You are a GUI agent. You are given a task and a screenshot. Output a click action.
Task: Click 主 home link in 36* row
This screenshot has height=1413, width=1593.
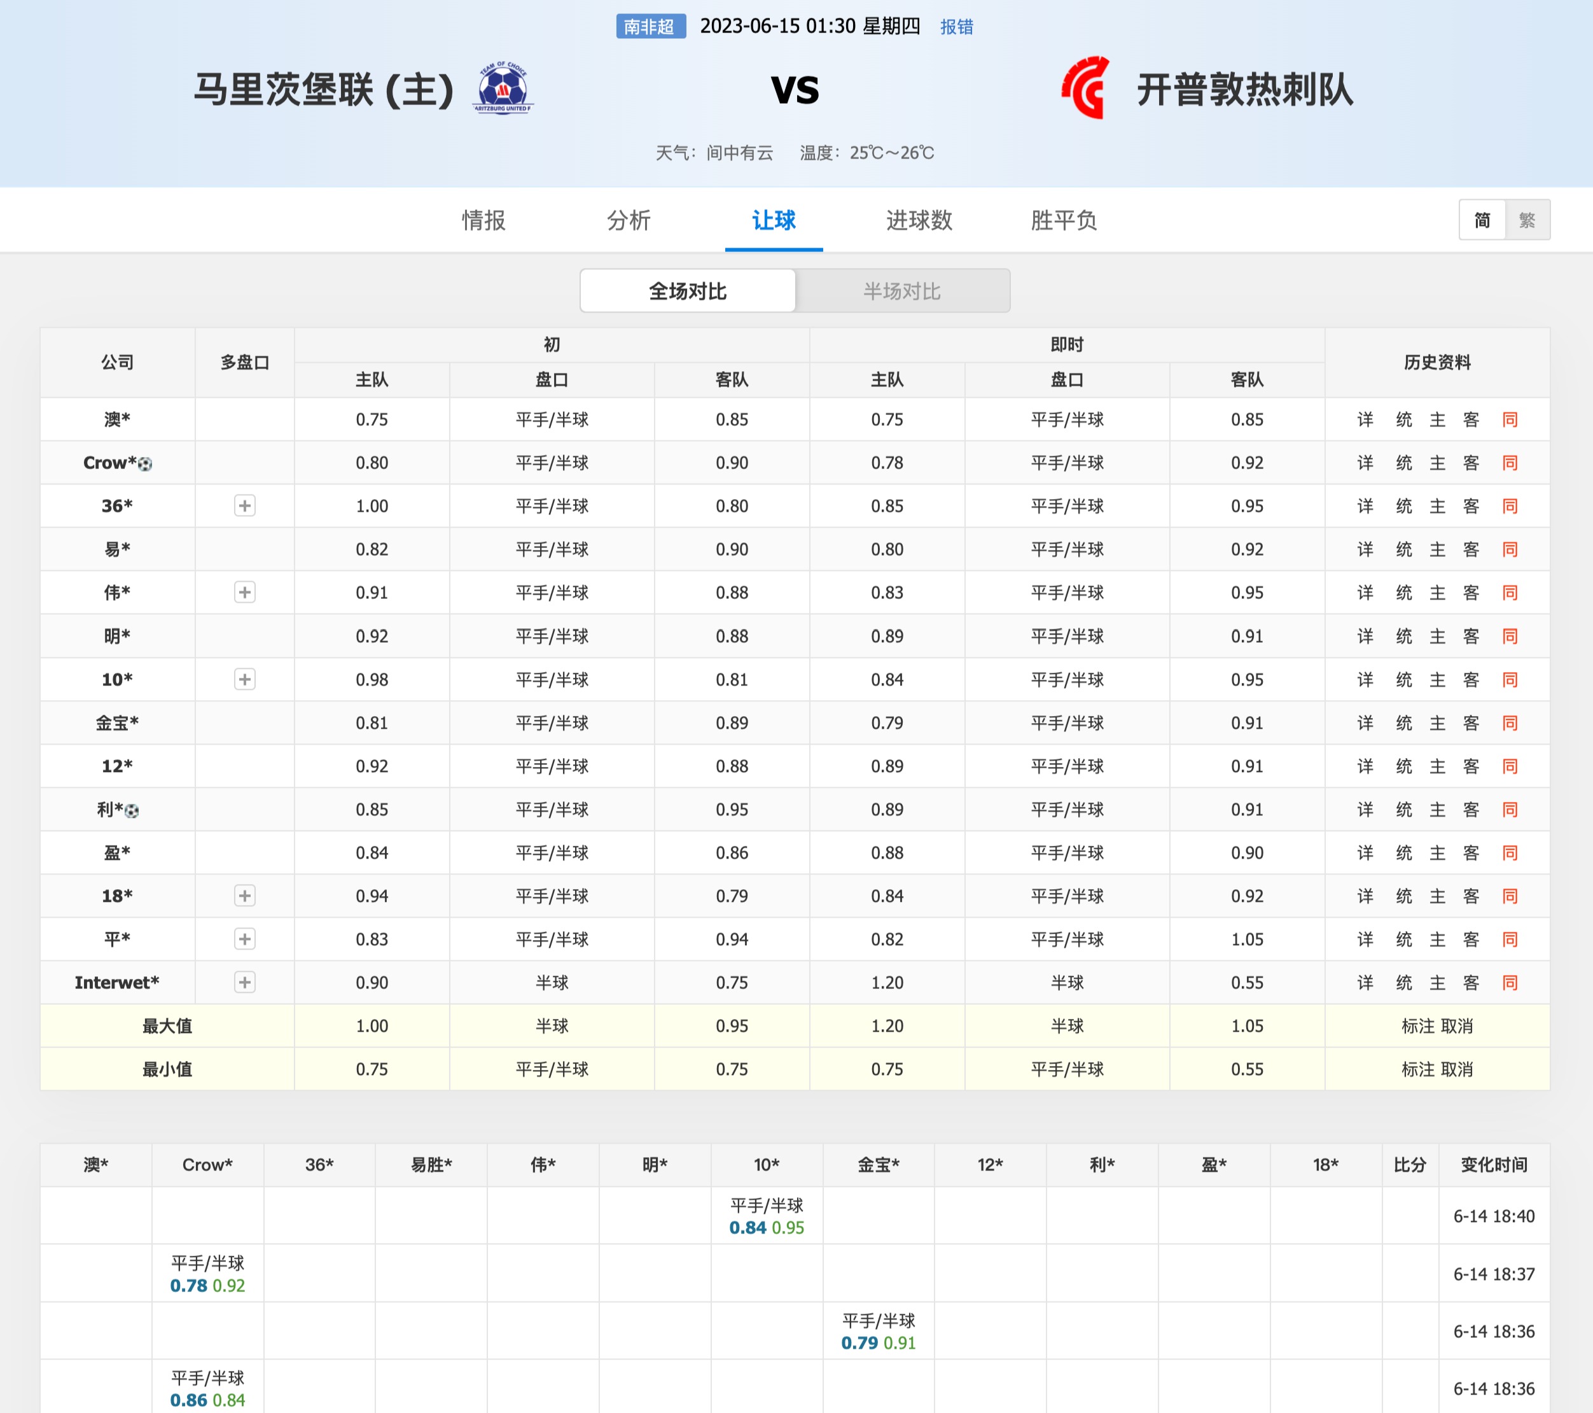pyautogui.click(x=1438, y=506)
